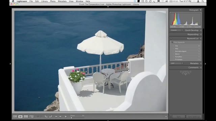Image resolution: width=216 pixels, height=121 pixels.
Task: Open the Window menu
Action: tap(80, 1)
